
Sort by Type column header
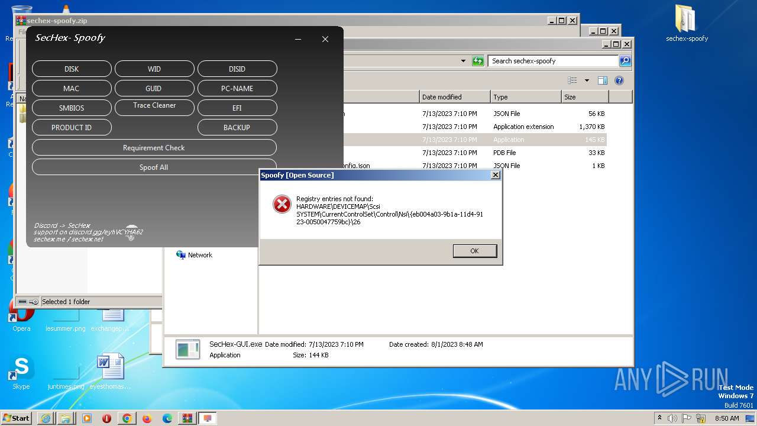pyautogui.click(x=526, y=97)
